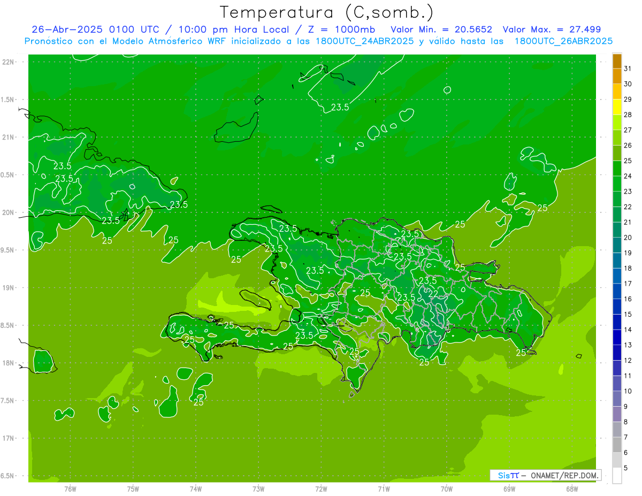Screen dimensions: 642x496
Task: Pick the green swatch between colorbar 23 and 24
Action: pos(617,184)
